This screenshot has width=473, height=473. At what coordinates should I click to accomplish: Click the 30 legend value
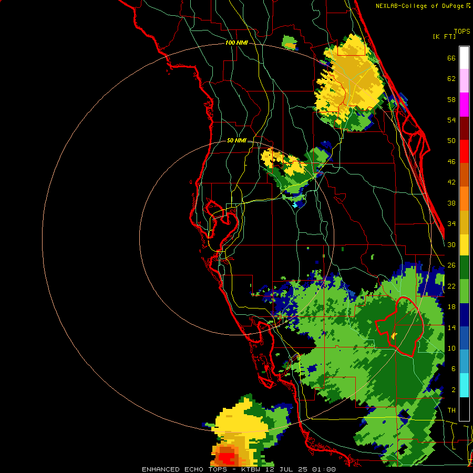tap(451, 244)
